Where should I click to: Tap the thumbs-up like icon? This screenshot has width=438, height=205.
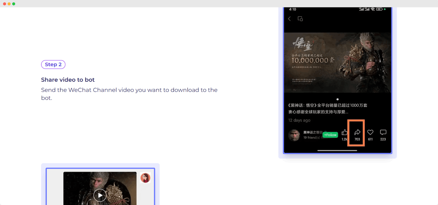pyautogui.click(x=344, y=132)
